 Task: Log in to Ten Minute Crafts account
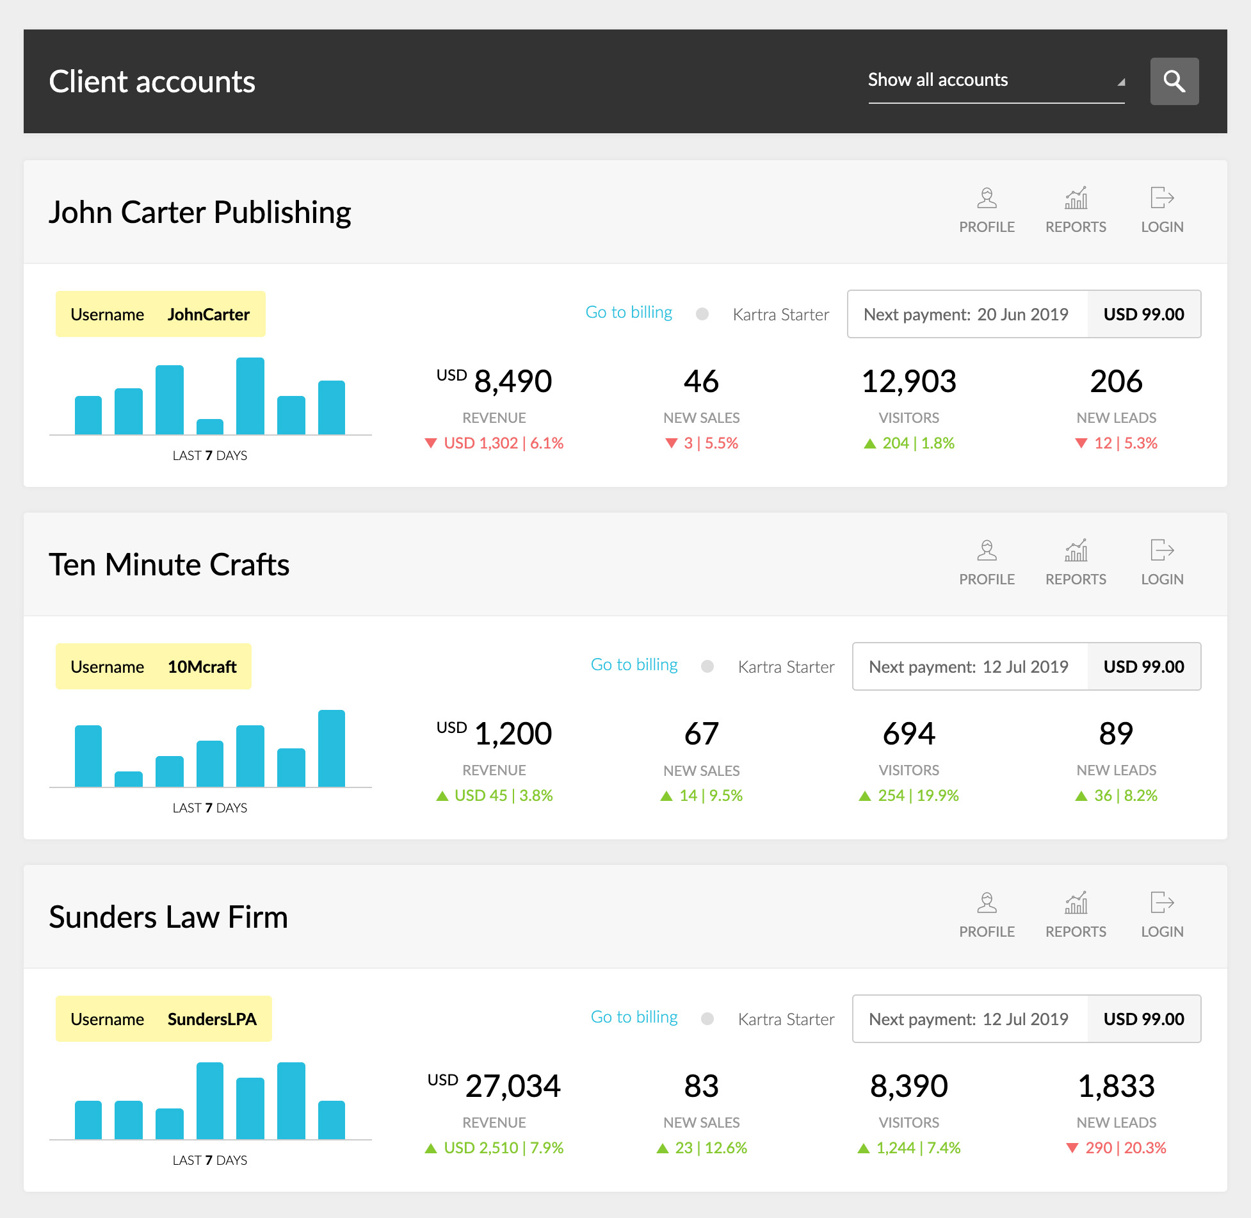1161,550
